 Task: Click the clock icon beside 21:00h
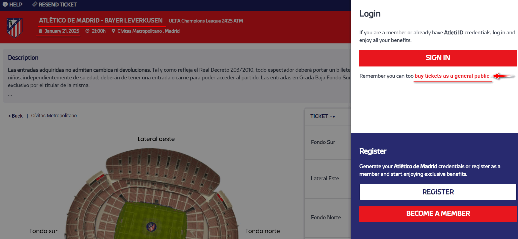[87, 31]
